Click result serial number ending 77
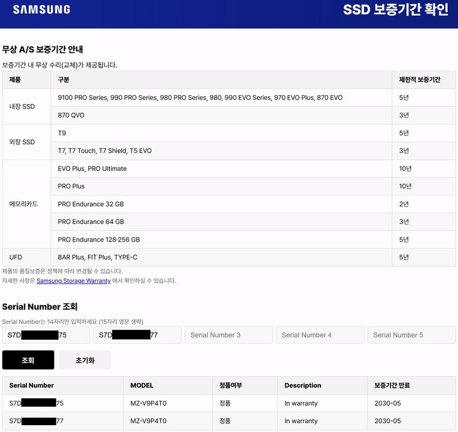The width and height of the screenshot is (458, 432). point(36,421)
